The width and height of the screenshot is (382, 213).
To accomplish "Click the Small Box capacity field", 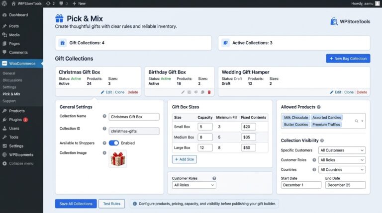I will click(x=205, y=127).
